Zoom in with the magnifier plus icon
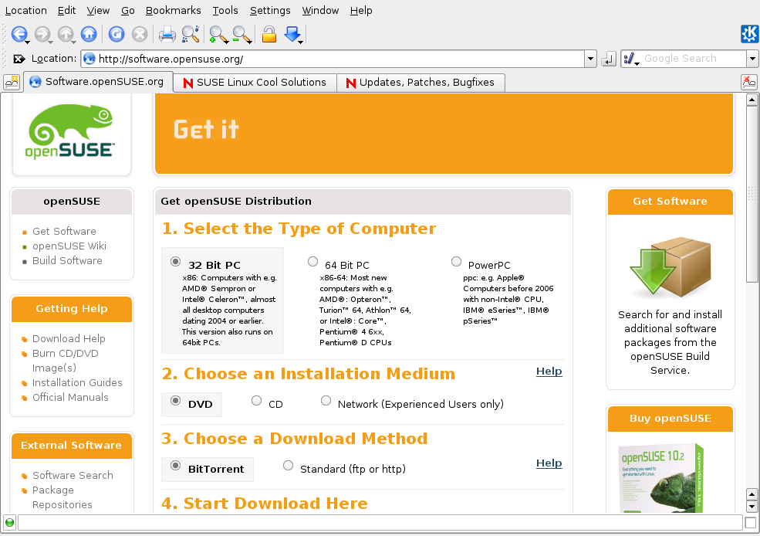This screenshot has width=760, height=536. coord(218,35)
